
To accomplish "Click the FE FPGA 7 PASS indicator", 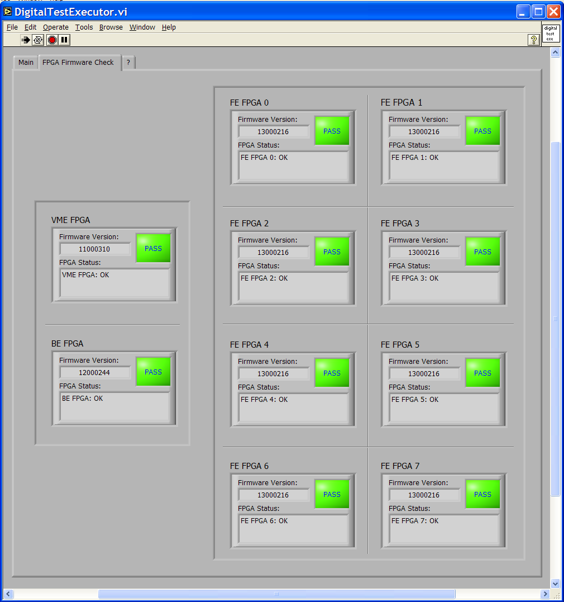I will (482, 494).
